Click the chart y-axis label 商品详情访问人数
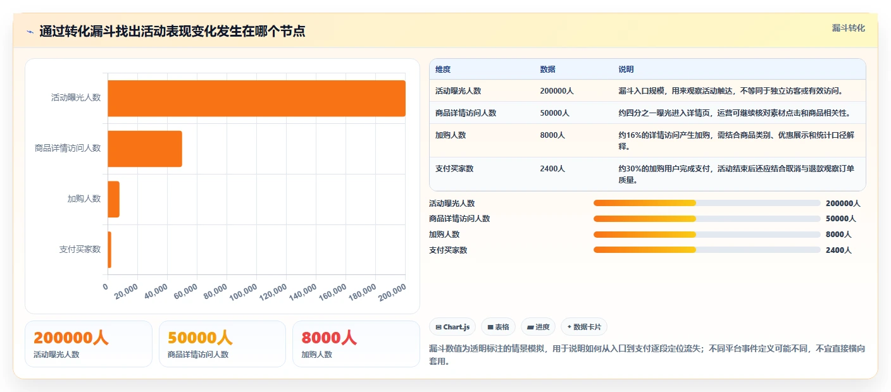 pyautogui.click(x=68, y=149)
